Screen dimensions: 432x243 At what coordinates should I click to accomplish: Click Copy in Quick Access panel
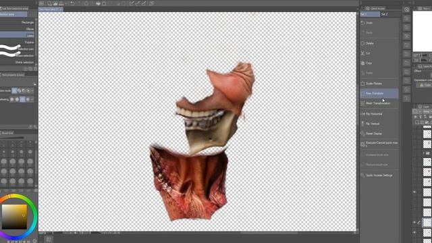coord(379,63)
